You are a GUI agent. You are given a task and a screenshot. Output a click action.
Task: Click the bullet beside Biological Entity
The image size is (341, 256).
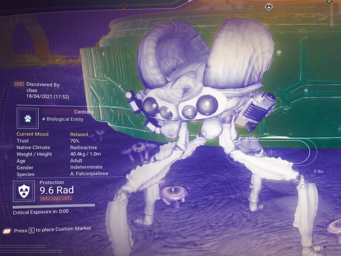44,119
